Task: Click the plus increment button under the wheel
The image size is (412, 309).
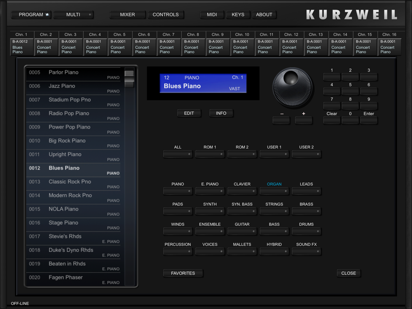Action: 304,120
